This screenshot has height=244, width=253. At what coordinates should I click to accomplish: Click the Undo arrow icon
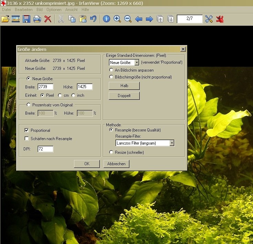coord(93,19)
